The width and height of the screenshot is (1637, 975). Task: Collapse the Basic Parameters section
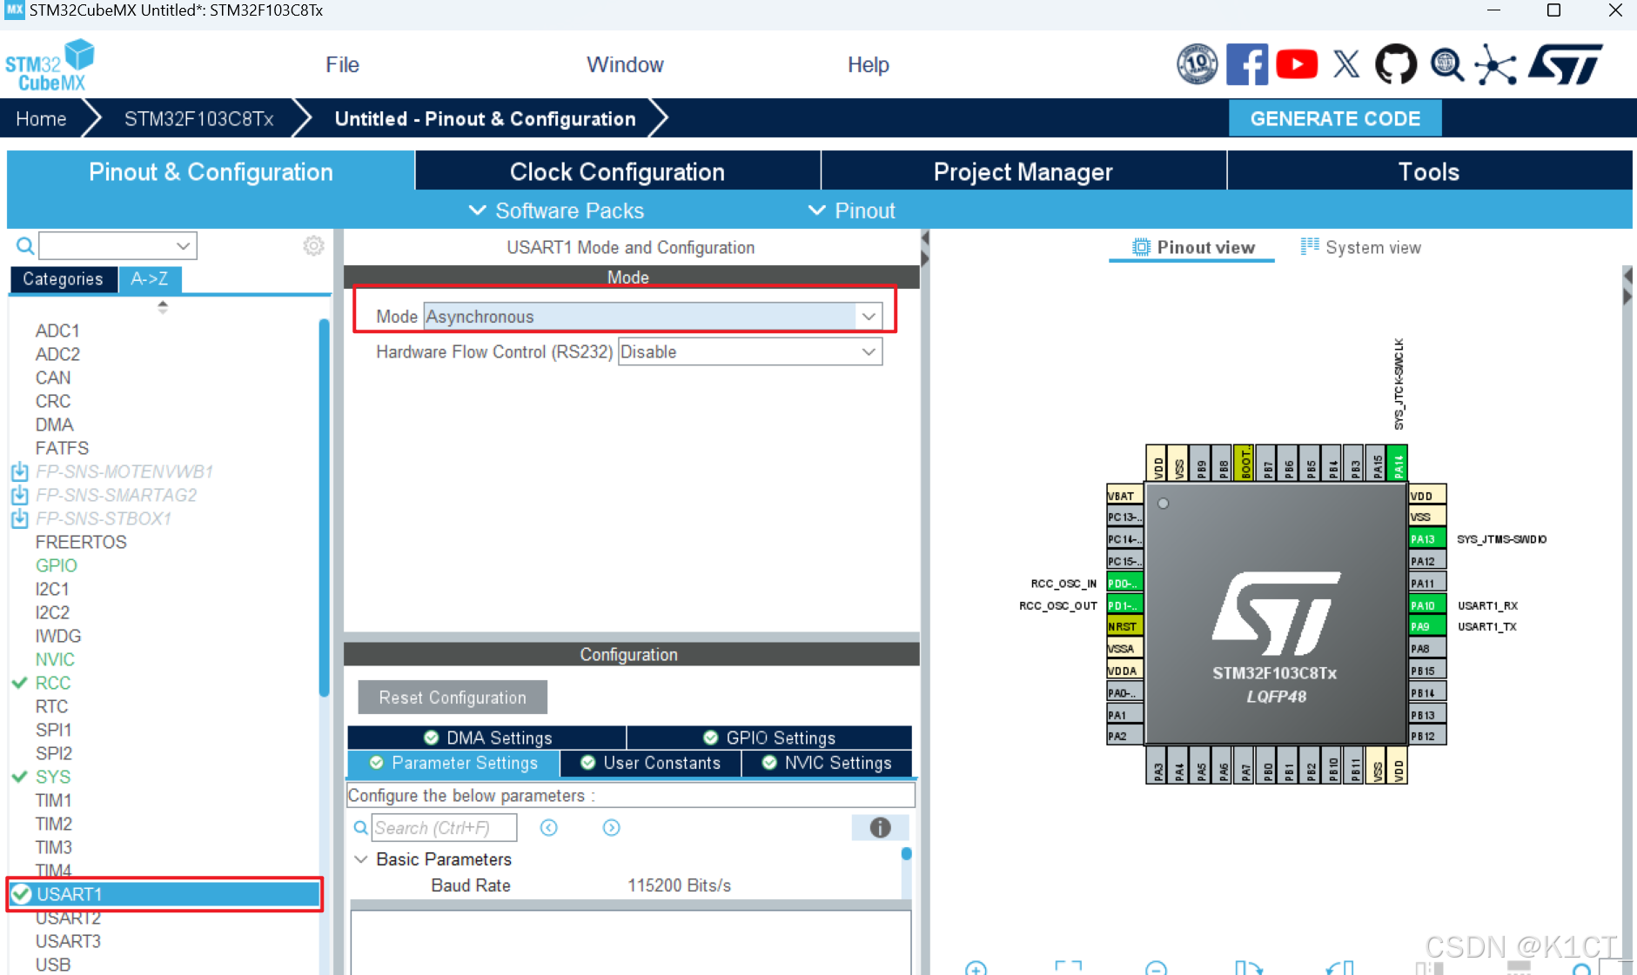pos(361,859)
